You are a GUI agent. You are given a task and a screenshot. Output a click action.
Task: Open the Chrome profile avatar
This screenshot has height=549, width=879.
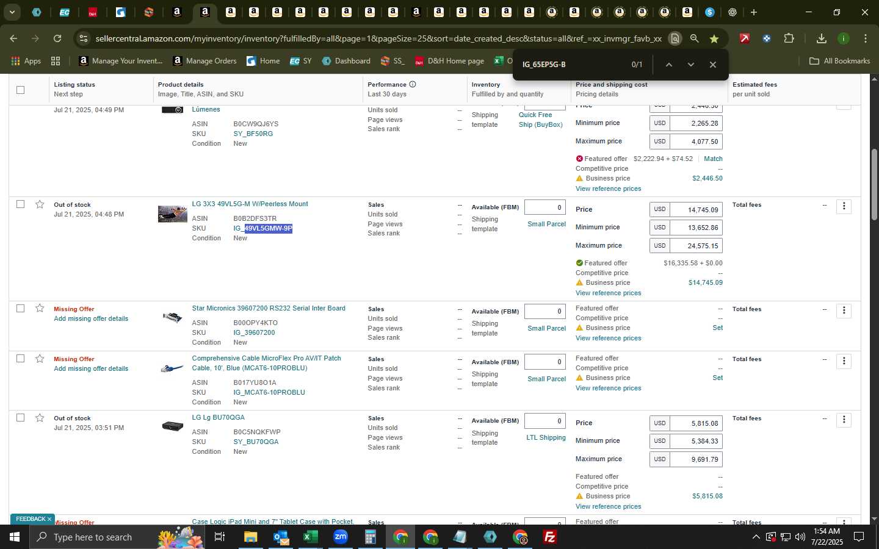click(x=844, y=38)
